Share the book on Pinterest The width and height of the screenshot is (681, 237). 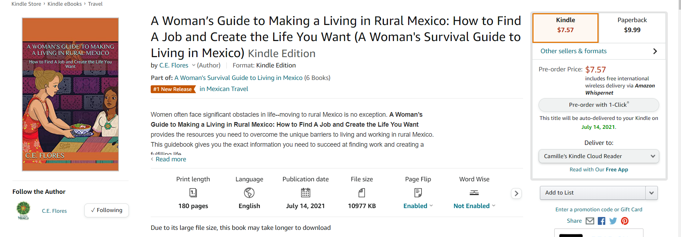625,221
